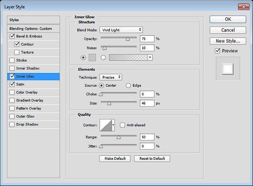This screenshot has width=253, height=186.
Task: Enable the Stroke checkbox
Action: 12,60
